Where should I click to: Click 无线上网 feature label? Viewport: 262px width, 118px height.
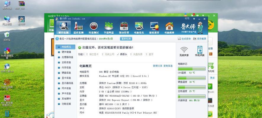pyautogui.click(x=110, y=54)
